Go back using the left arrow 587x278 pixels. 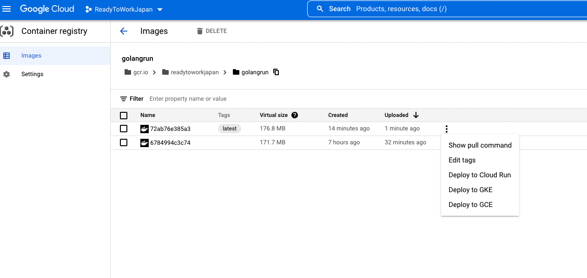tap(124, 31)
